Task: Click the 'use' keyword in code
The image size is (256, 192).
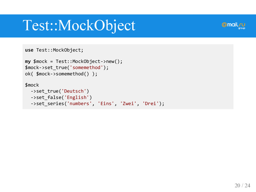Action: coord(29,50)
